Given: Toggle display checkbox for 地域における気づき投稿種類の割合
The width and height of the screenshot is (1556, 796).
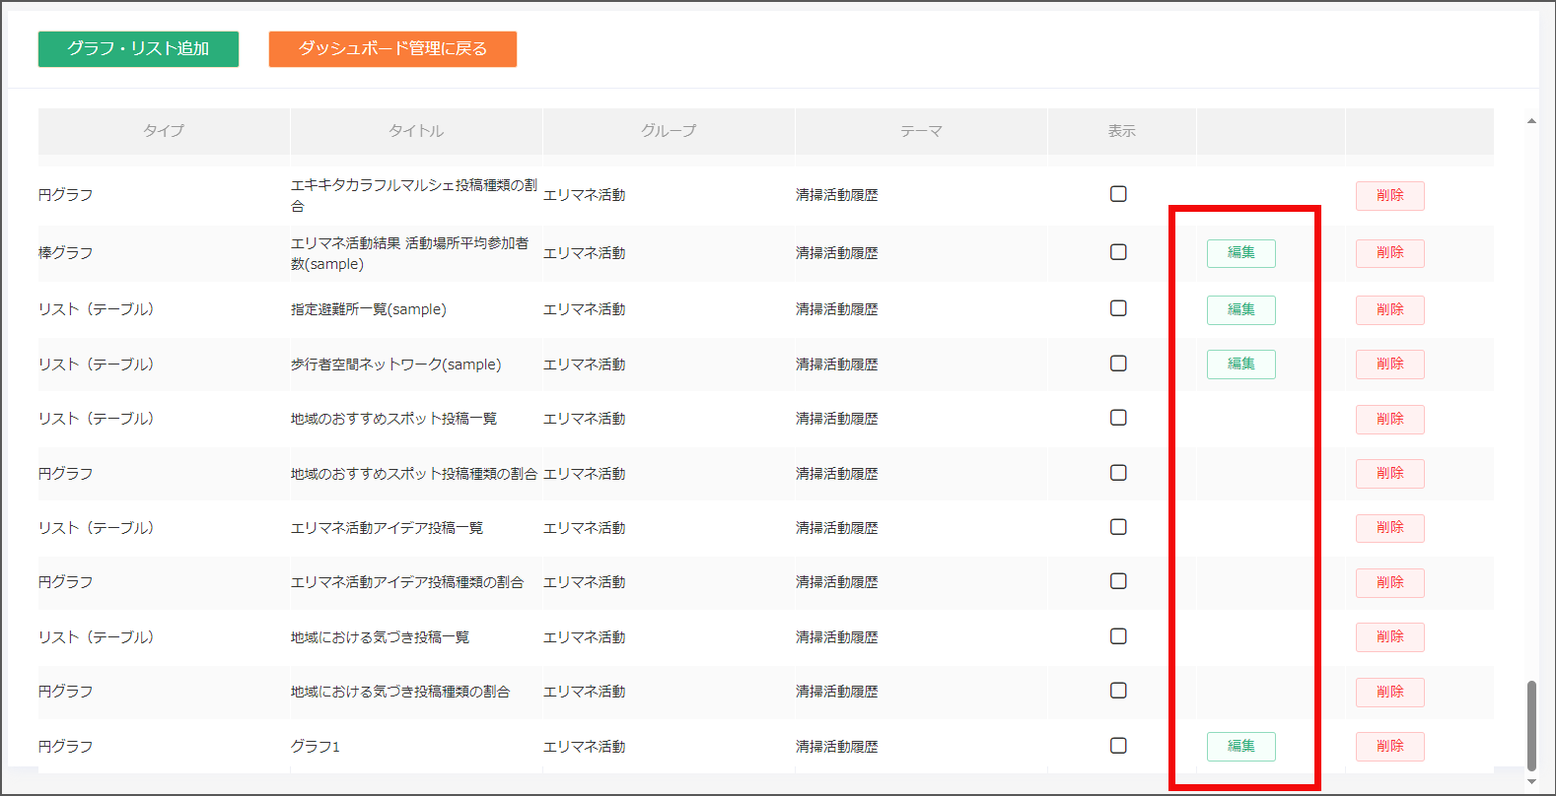Looking at the screenshot, I should click(x=1118, y=691).
